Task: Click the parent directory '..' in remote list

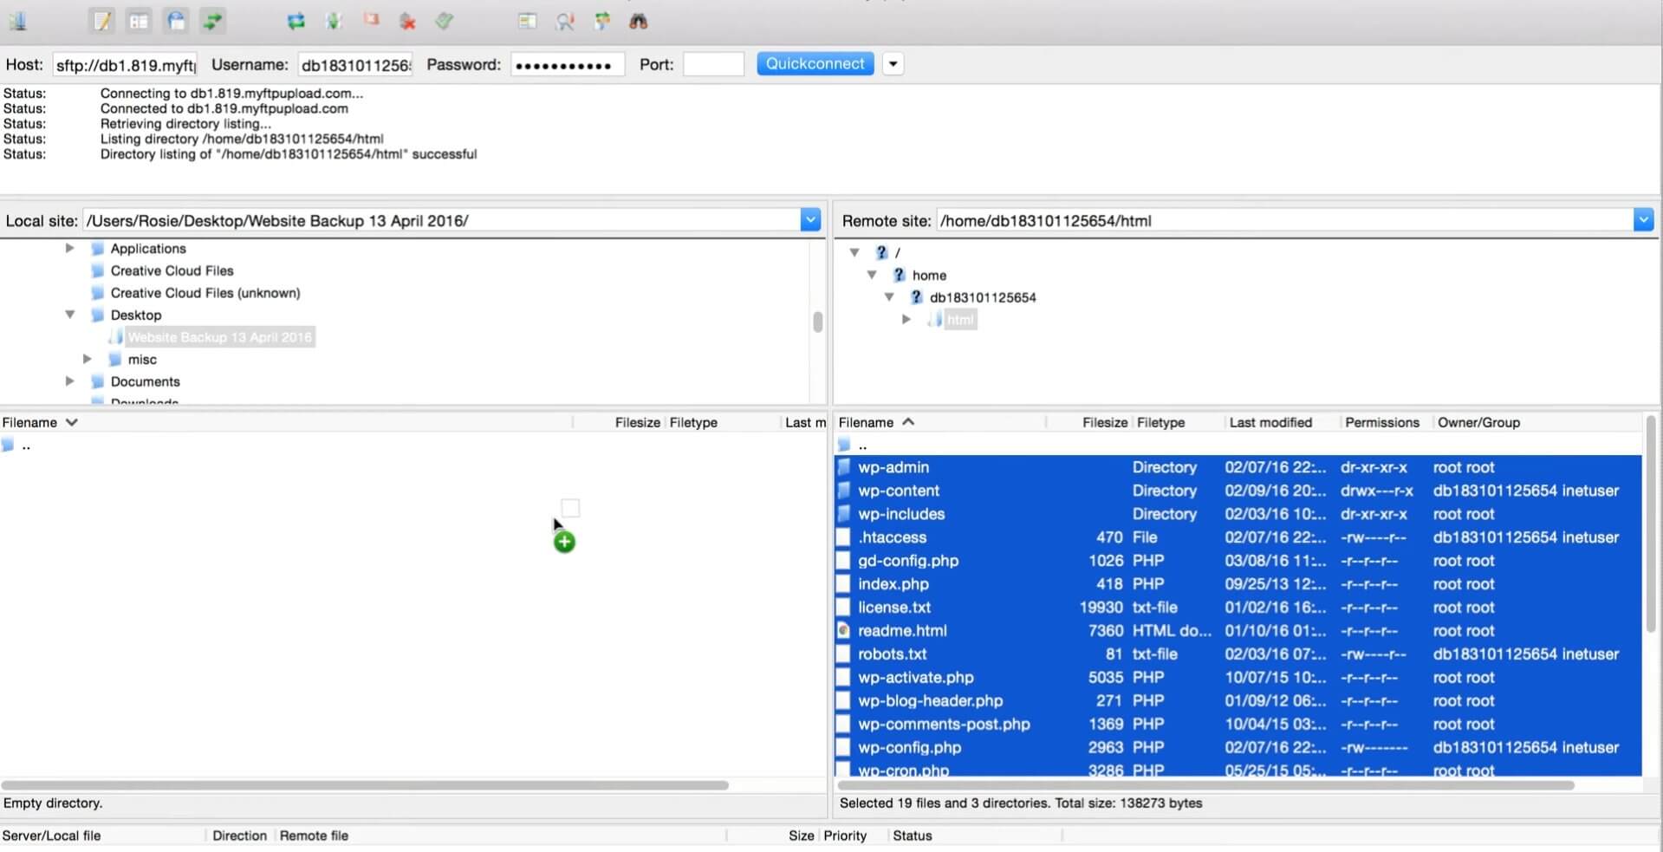Action: [x=862, y=446]
